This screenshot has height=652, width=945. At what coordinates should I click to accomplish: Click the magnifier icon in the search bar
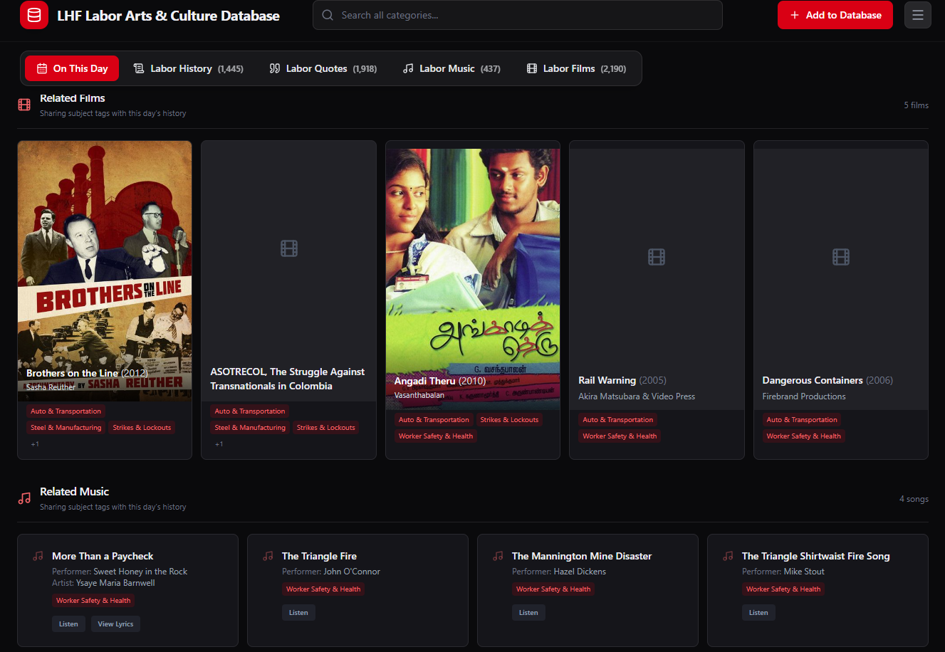click(x=328, y=15)
